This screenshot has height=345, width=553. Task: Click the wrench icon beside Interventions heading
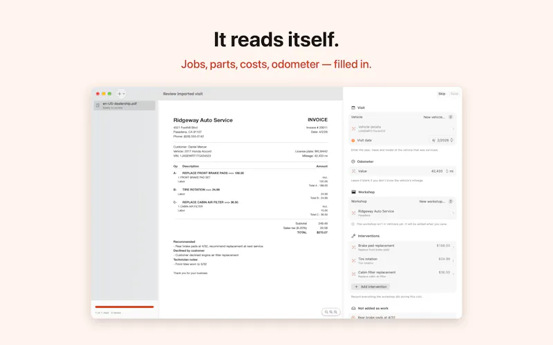(353, 236)
